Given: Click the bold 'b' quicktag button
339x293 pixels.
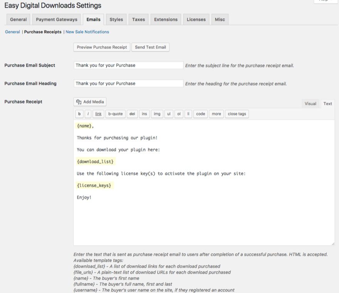Looking at the screenshot, I should (79, 114).
